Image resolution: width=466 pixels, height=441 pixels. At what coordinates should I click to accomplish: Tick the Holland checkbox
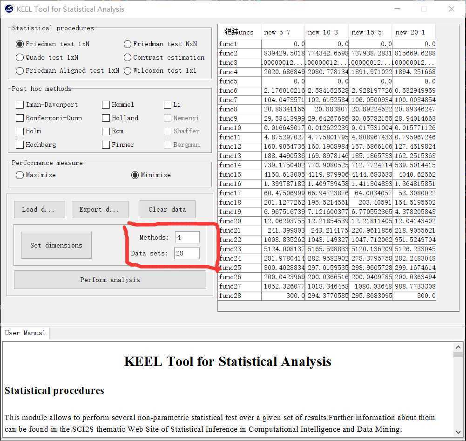tap(106, 118)
